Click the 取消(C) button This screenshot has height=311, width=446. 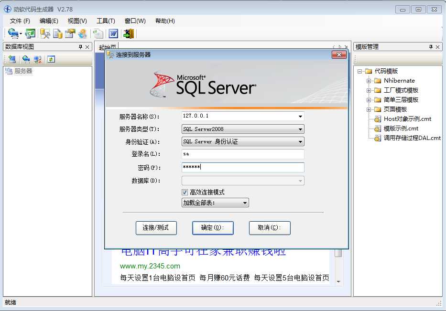click(x=270, y=228)
